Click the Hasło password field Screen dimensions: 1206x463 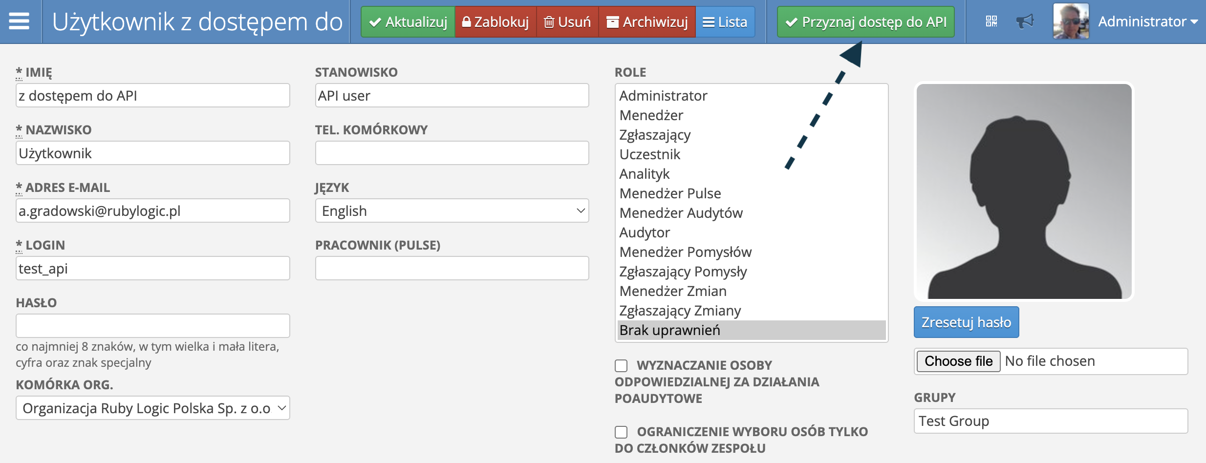tap(153, 326)
